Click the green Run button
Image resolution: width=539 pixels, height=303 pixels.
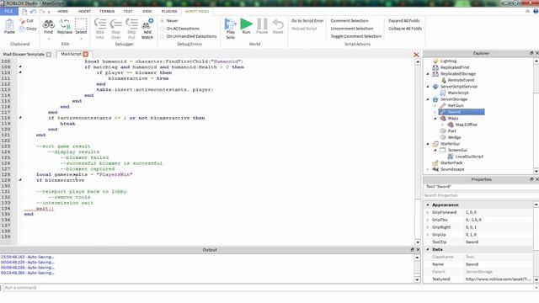[246, 24]
